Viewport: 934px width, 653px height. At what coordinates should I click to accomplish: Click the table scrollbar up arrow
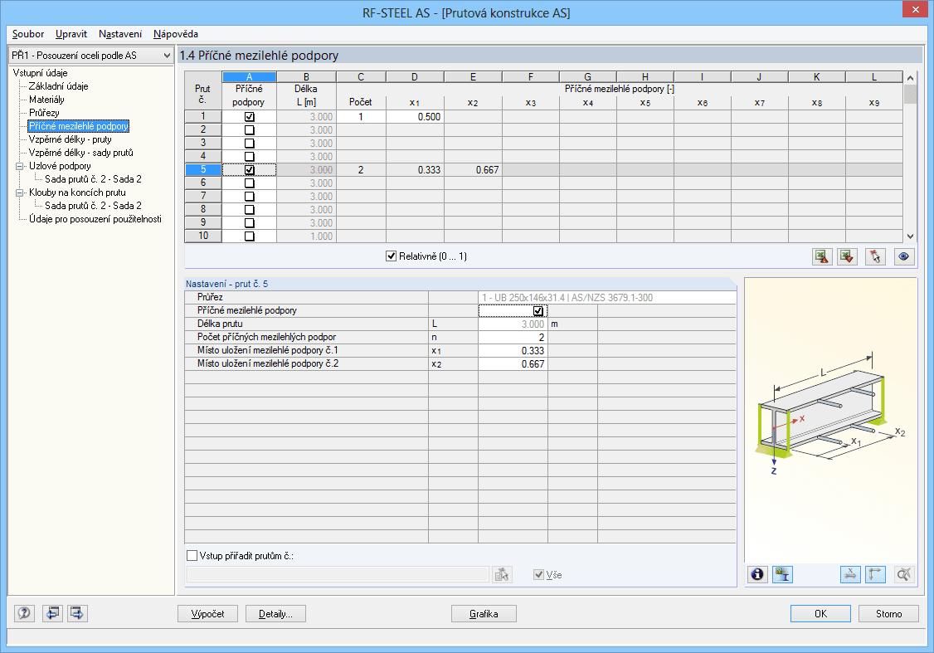point(910,77)
